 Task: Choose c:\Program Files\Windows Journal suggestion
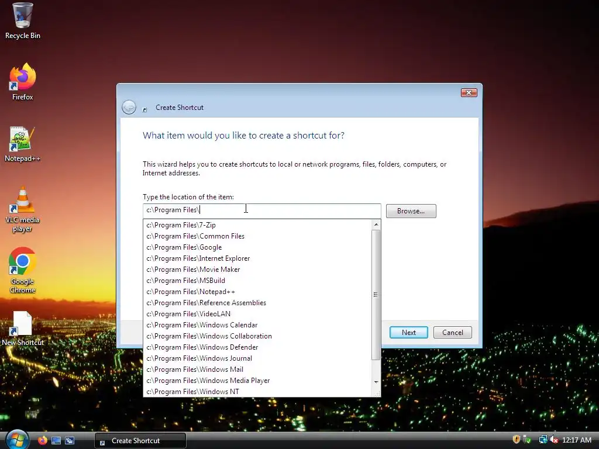(257, 358)
